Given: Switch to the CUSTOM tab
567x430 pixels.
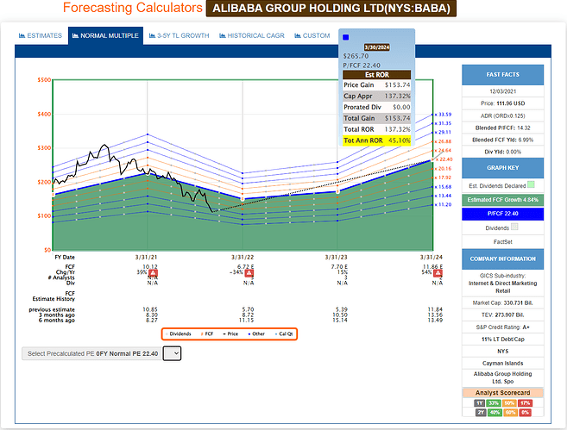Looking at the screenshot, I should click(x=312, y=35).
